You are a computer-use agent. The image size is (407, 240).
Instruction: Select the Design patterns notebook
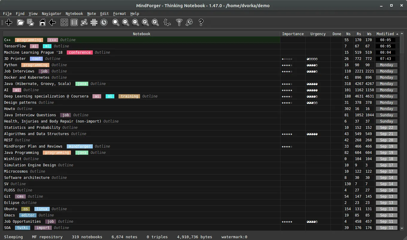[201, 103]
